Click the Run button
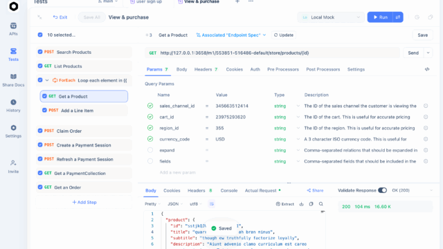Viewport: 443px width, 249px height. pos(380,17)
